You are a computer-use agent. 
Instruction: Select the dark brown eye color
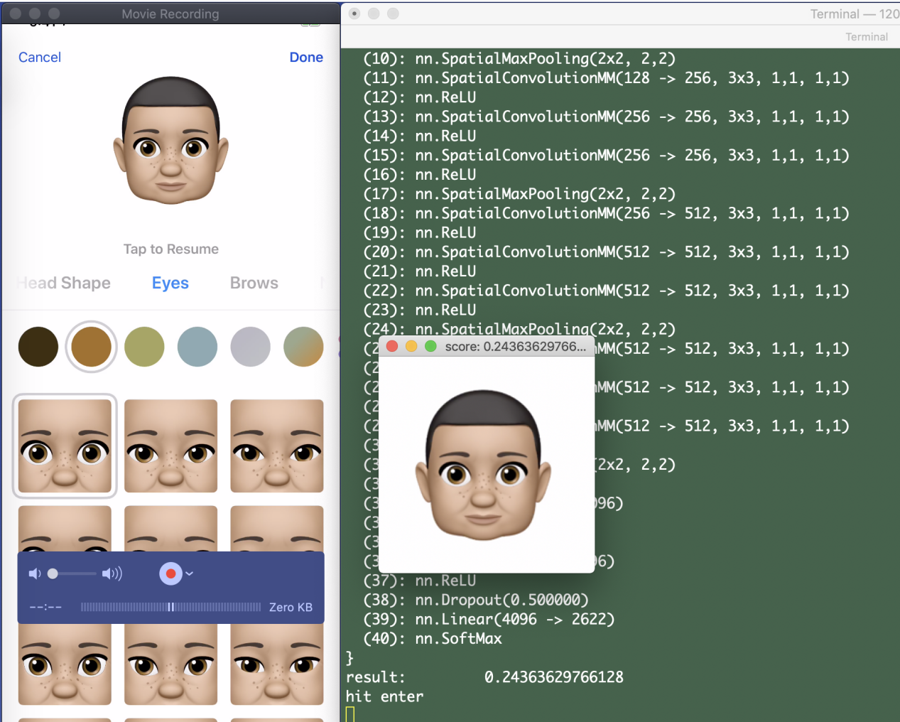click(x=38, y=347)
